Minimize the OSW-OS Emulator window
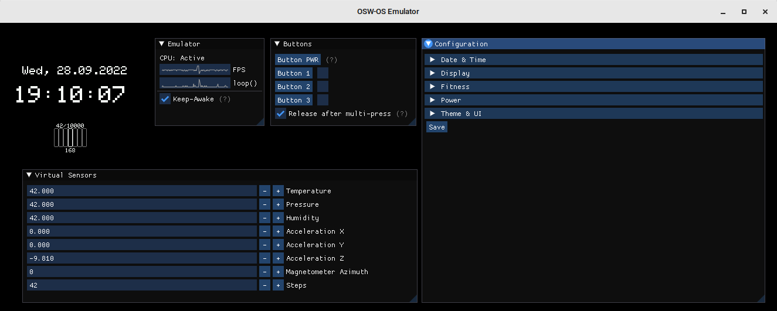777x311 pixels. click(x=723, y=12)
